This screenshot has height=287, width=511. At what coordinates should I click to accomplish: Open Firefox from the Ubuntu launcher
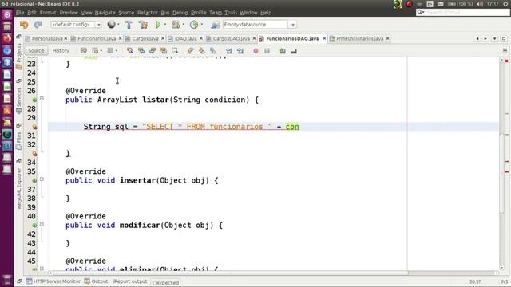point(7,39)
